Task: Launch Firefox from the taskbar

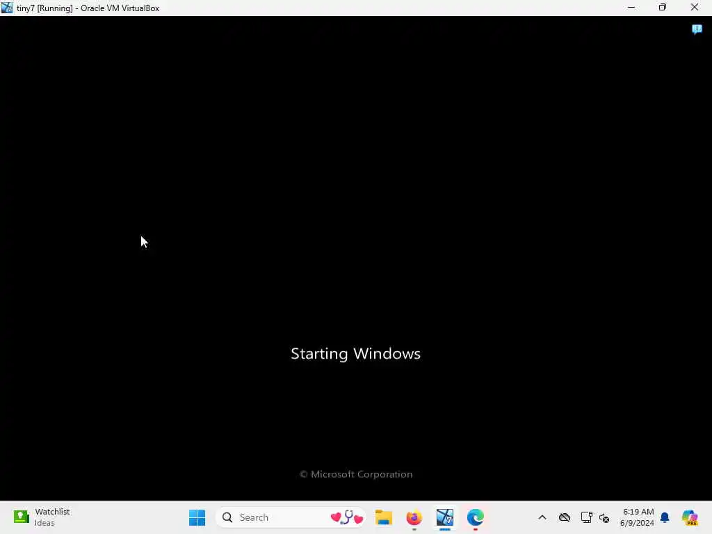Action: coord(414,517)
